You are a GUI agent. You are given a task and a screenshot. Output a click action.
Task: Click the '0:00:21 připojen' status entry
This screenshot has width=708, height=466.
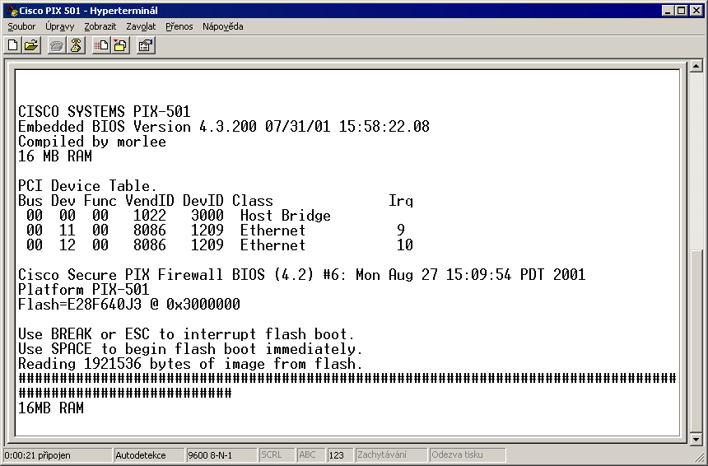coord(58,455)
